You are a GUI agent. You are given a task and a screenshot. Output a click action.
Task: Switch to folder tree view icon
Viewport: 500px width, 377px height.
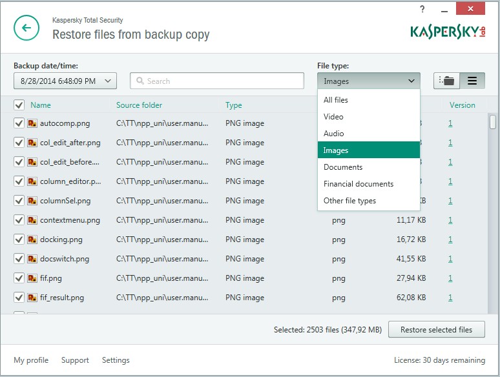[446, 81]
